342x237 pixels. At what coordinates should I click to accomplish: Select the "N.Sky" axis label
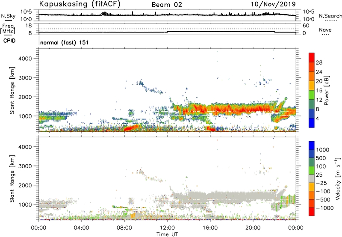(x=8, y=16)
